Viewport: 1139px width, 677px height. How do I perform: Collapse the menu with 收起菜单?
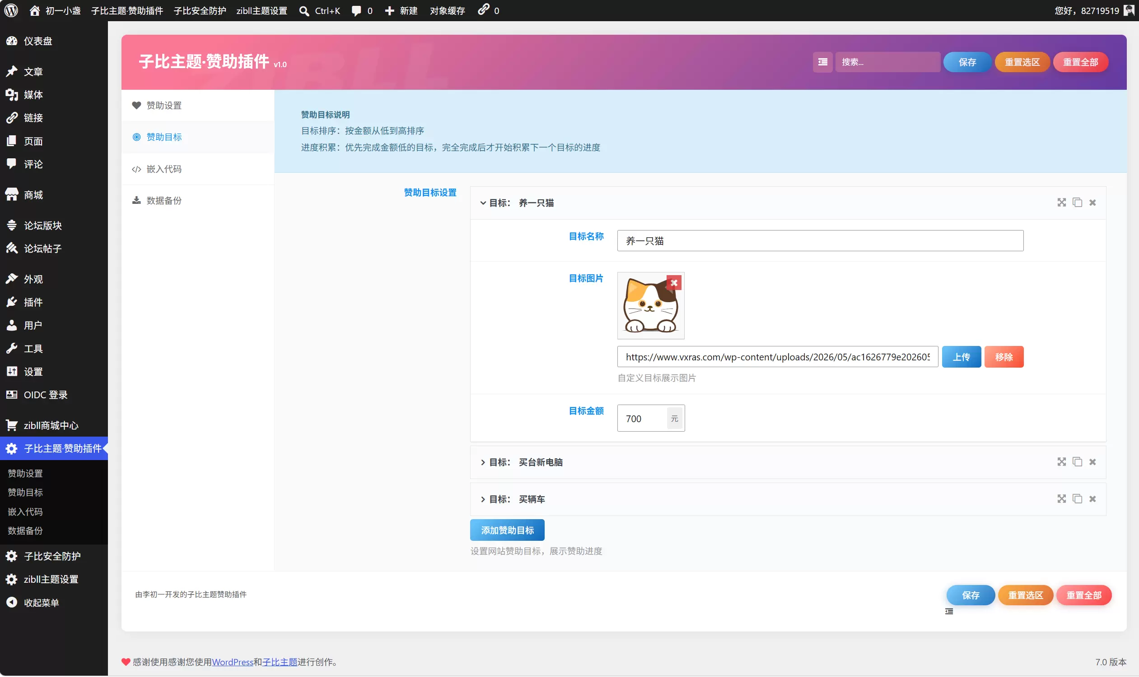(x=54, y=603)
